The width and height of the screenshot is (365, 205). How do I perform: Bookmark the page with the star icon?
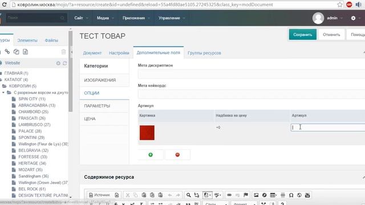(340, 5)
